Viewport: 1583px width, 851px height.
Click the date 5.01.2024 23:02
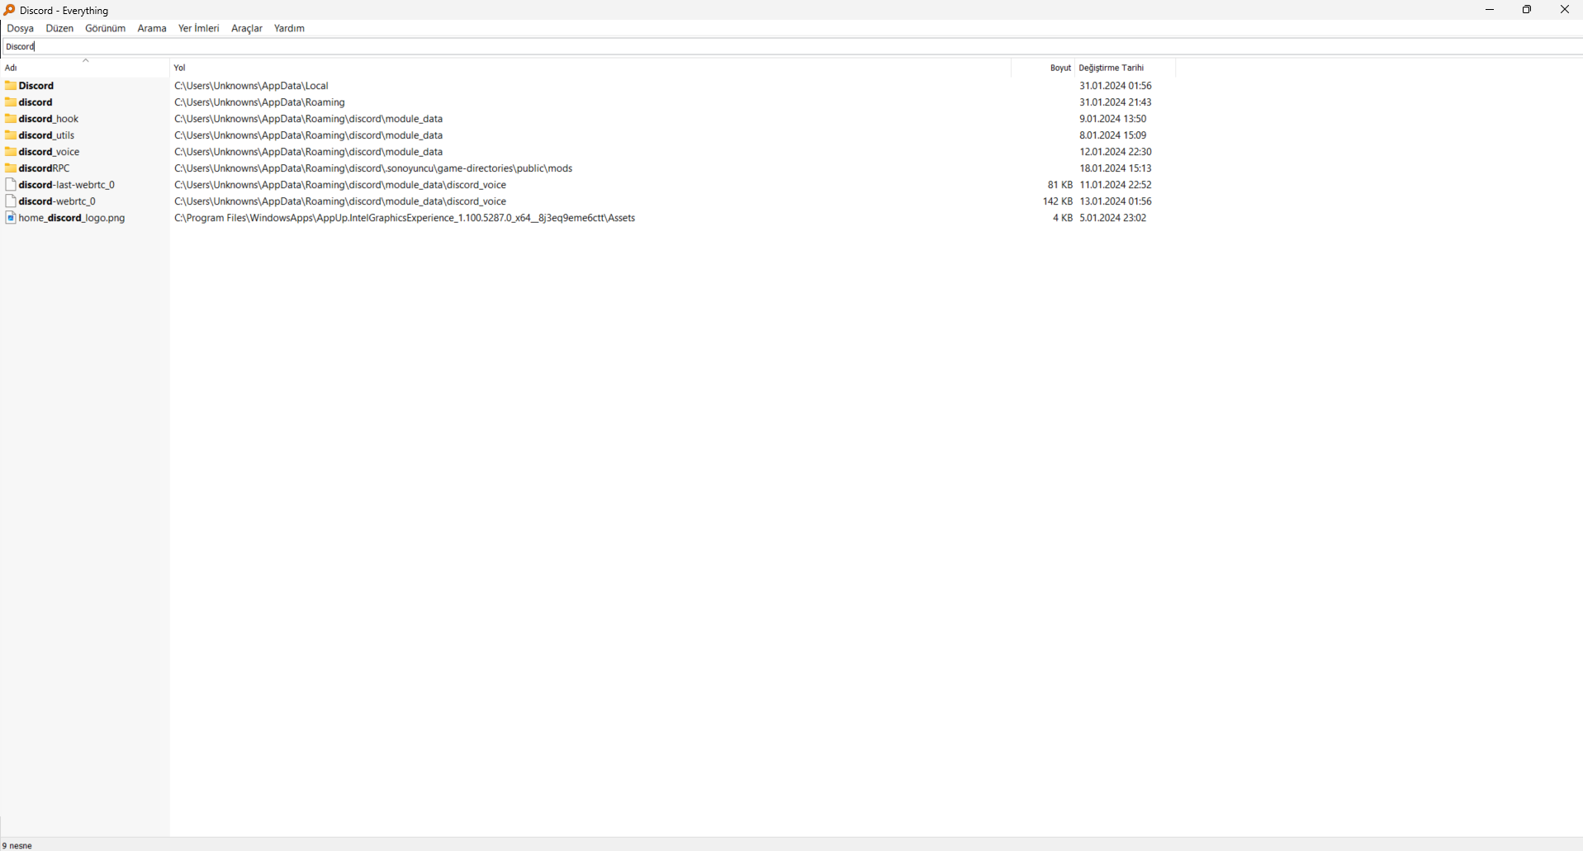[1113, 218]
